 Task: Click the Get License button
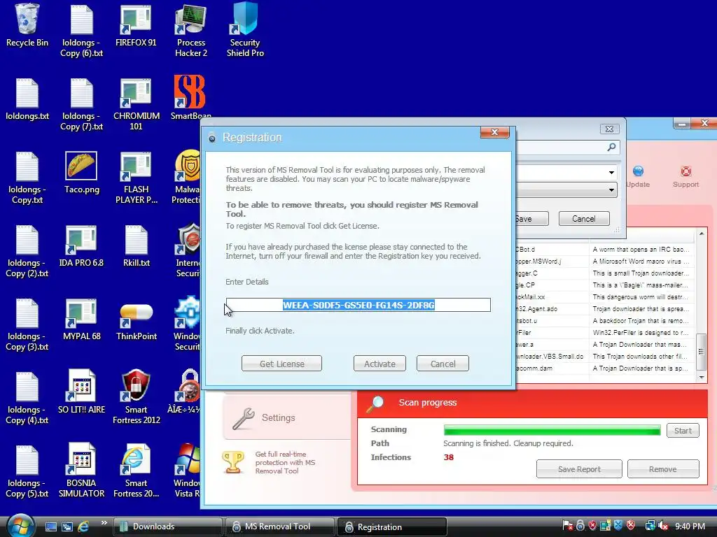tap(281, 364)
